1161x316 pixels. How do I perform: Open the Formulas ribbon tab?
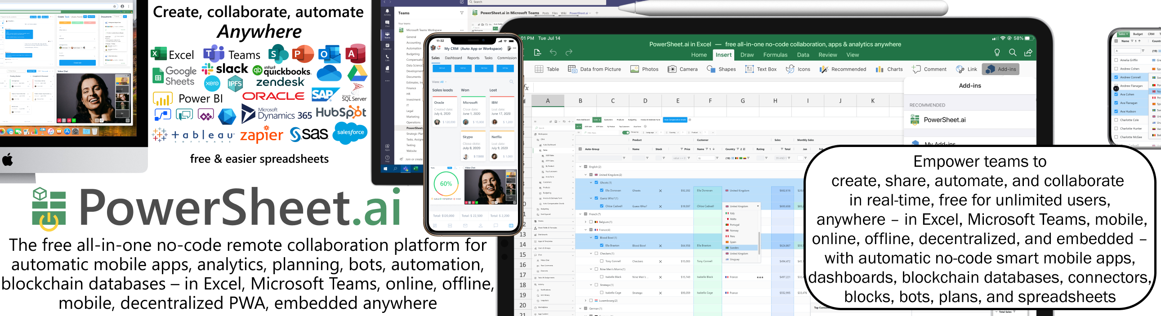point(775,55)
